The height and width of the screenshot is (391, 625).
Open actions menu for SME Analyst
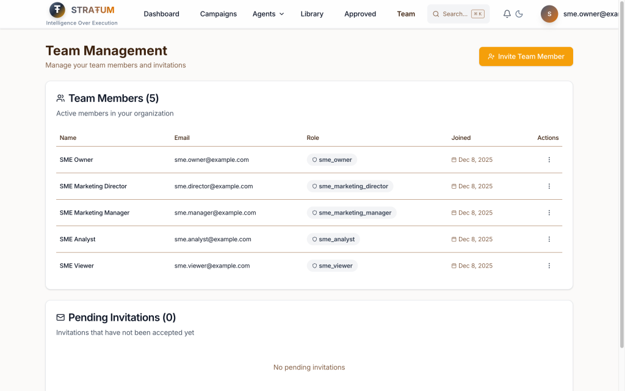549,239
